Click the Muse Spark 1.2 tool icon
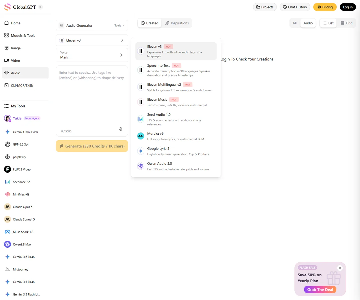The image size is (360, 300). pos(8,232)
